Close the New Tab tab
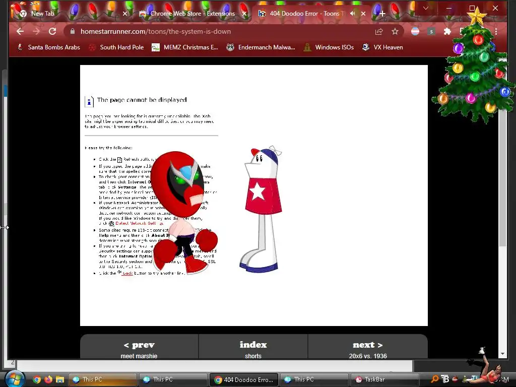The height and width of the screenshot is (387, 516). click(125, 14)
